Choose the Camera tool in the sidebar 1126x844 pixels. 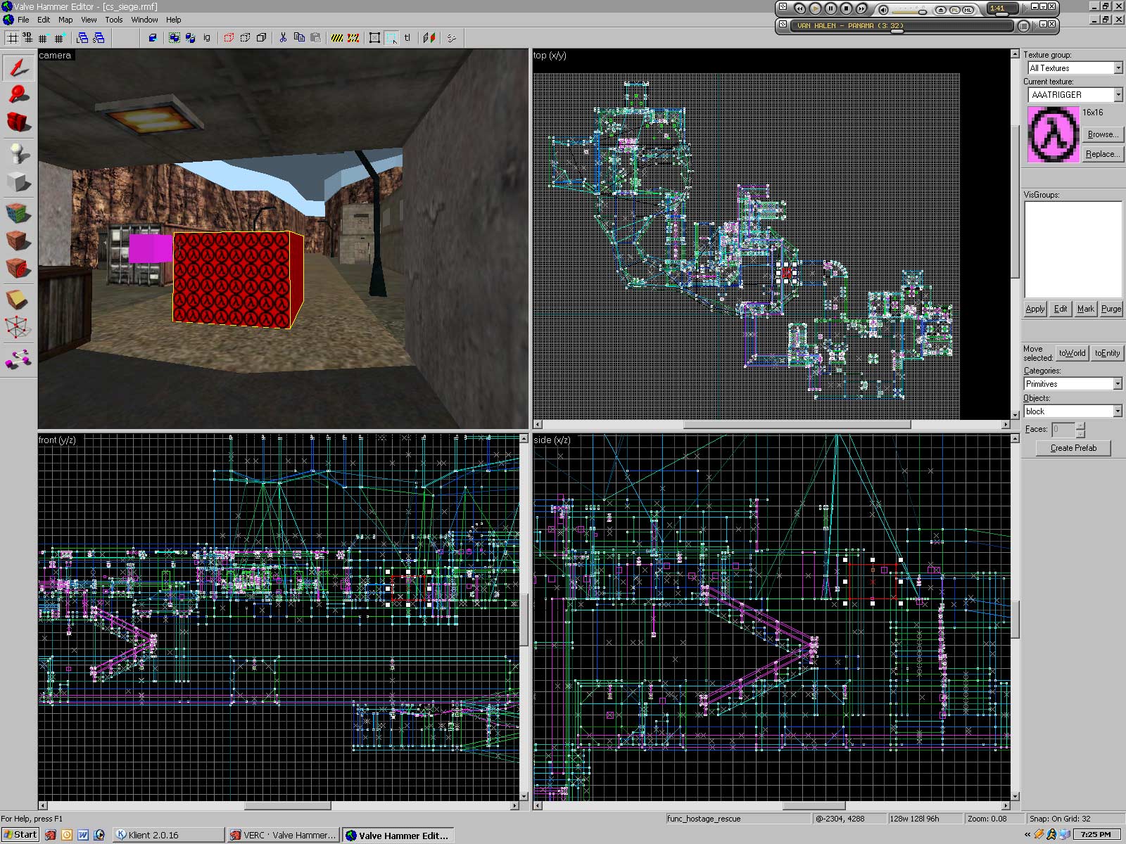pyautogui.click(x=18, y=122)
